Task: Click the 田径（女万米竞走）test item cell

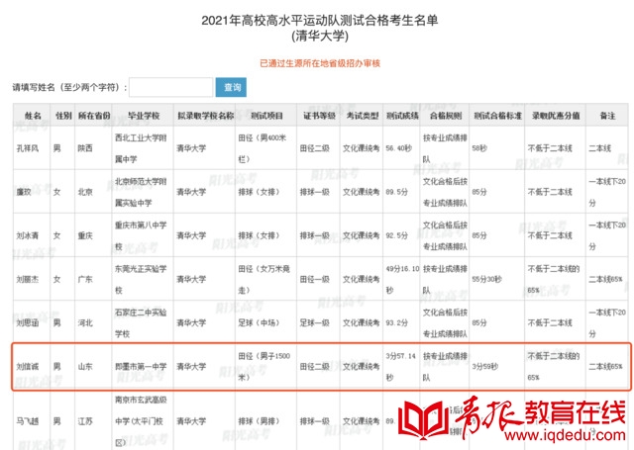Action: pyautogui.click(x=264, y=279)
